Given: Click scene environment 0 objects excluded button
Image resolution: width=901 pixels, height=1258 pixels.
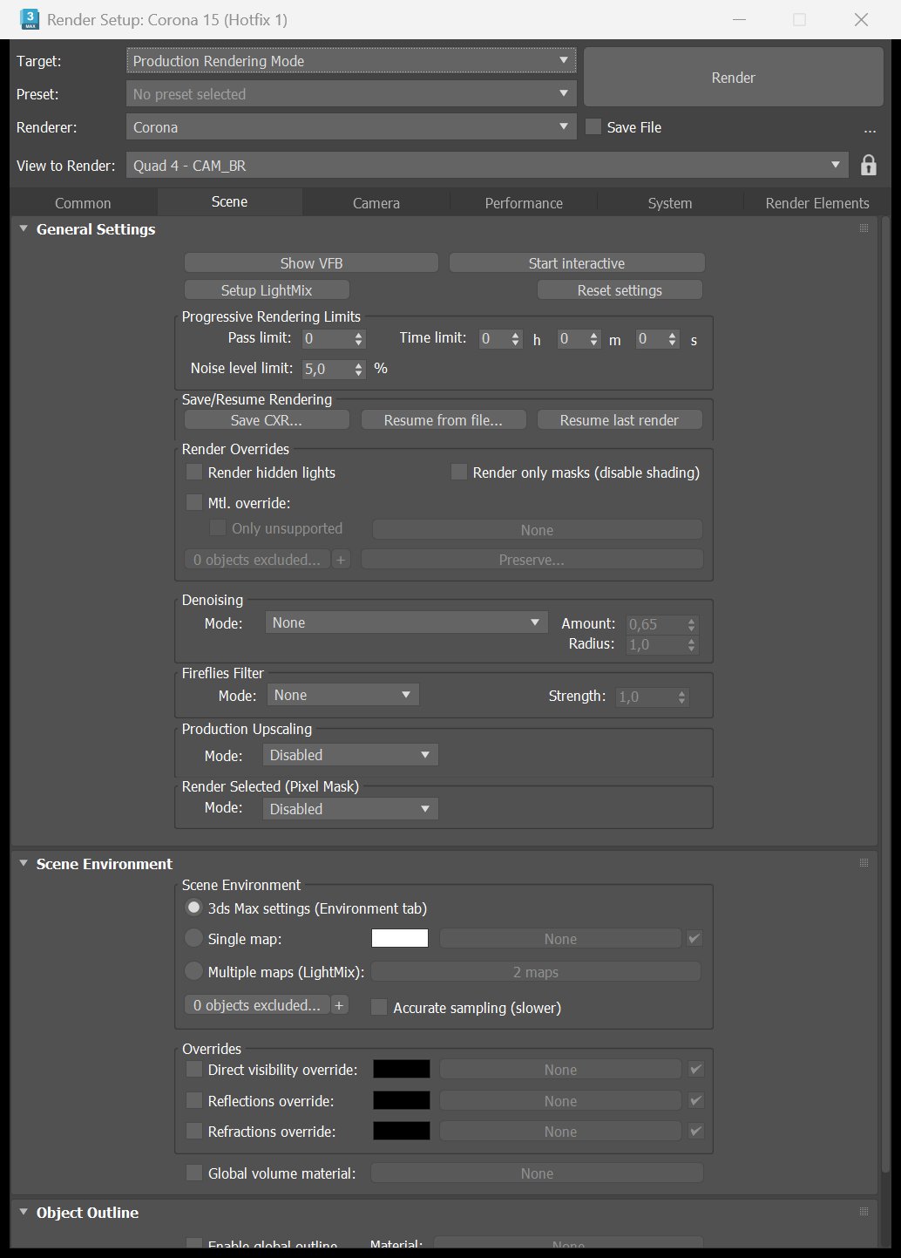Looking at the screenshot, I should coord(257,1005).
